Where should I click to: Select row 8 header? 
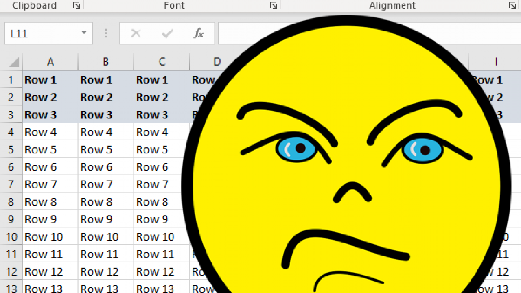(11, 202)
